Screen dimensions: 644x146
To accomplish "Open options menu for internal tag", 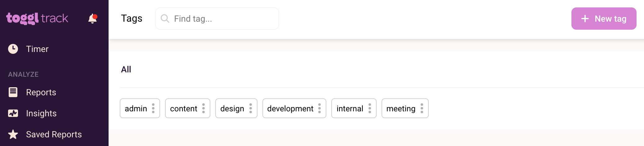I will [370, 108].
